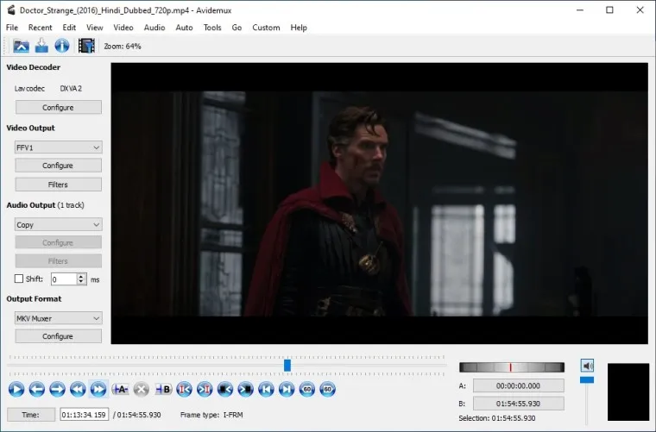Screen dimensions: 656x432
Task: Open the Video menu
Action: 123,28
